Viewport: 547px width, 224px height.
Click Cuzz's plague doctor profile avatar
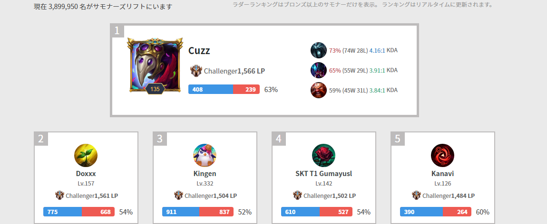[155, 65]
